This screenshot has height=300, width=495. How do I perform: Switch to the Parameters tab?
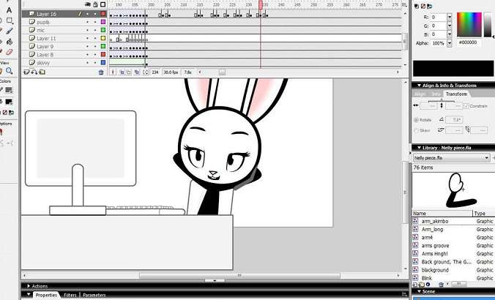tap(94, 296)
